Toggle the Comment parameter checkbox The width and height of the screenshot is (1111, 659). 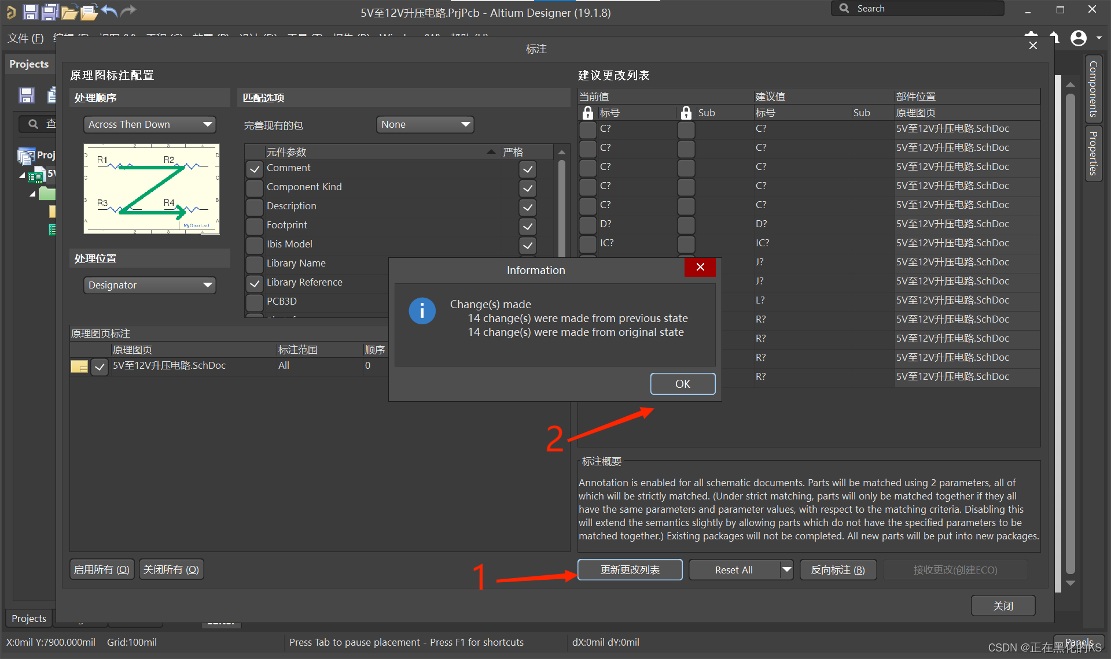tap(255, 169)
